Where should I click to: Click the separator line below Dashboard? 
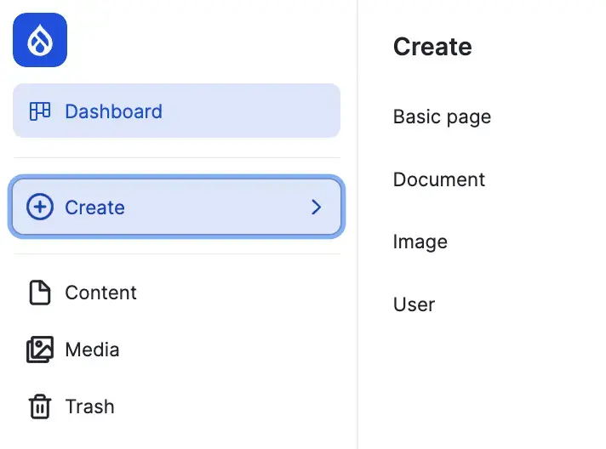[x=176, y=157]
